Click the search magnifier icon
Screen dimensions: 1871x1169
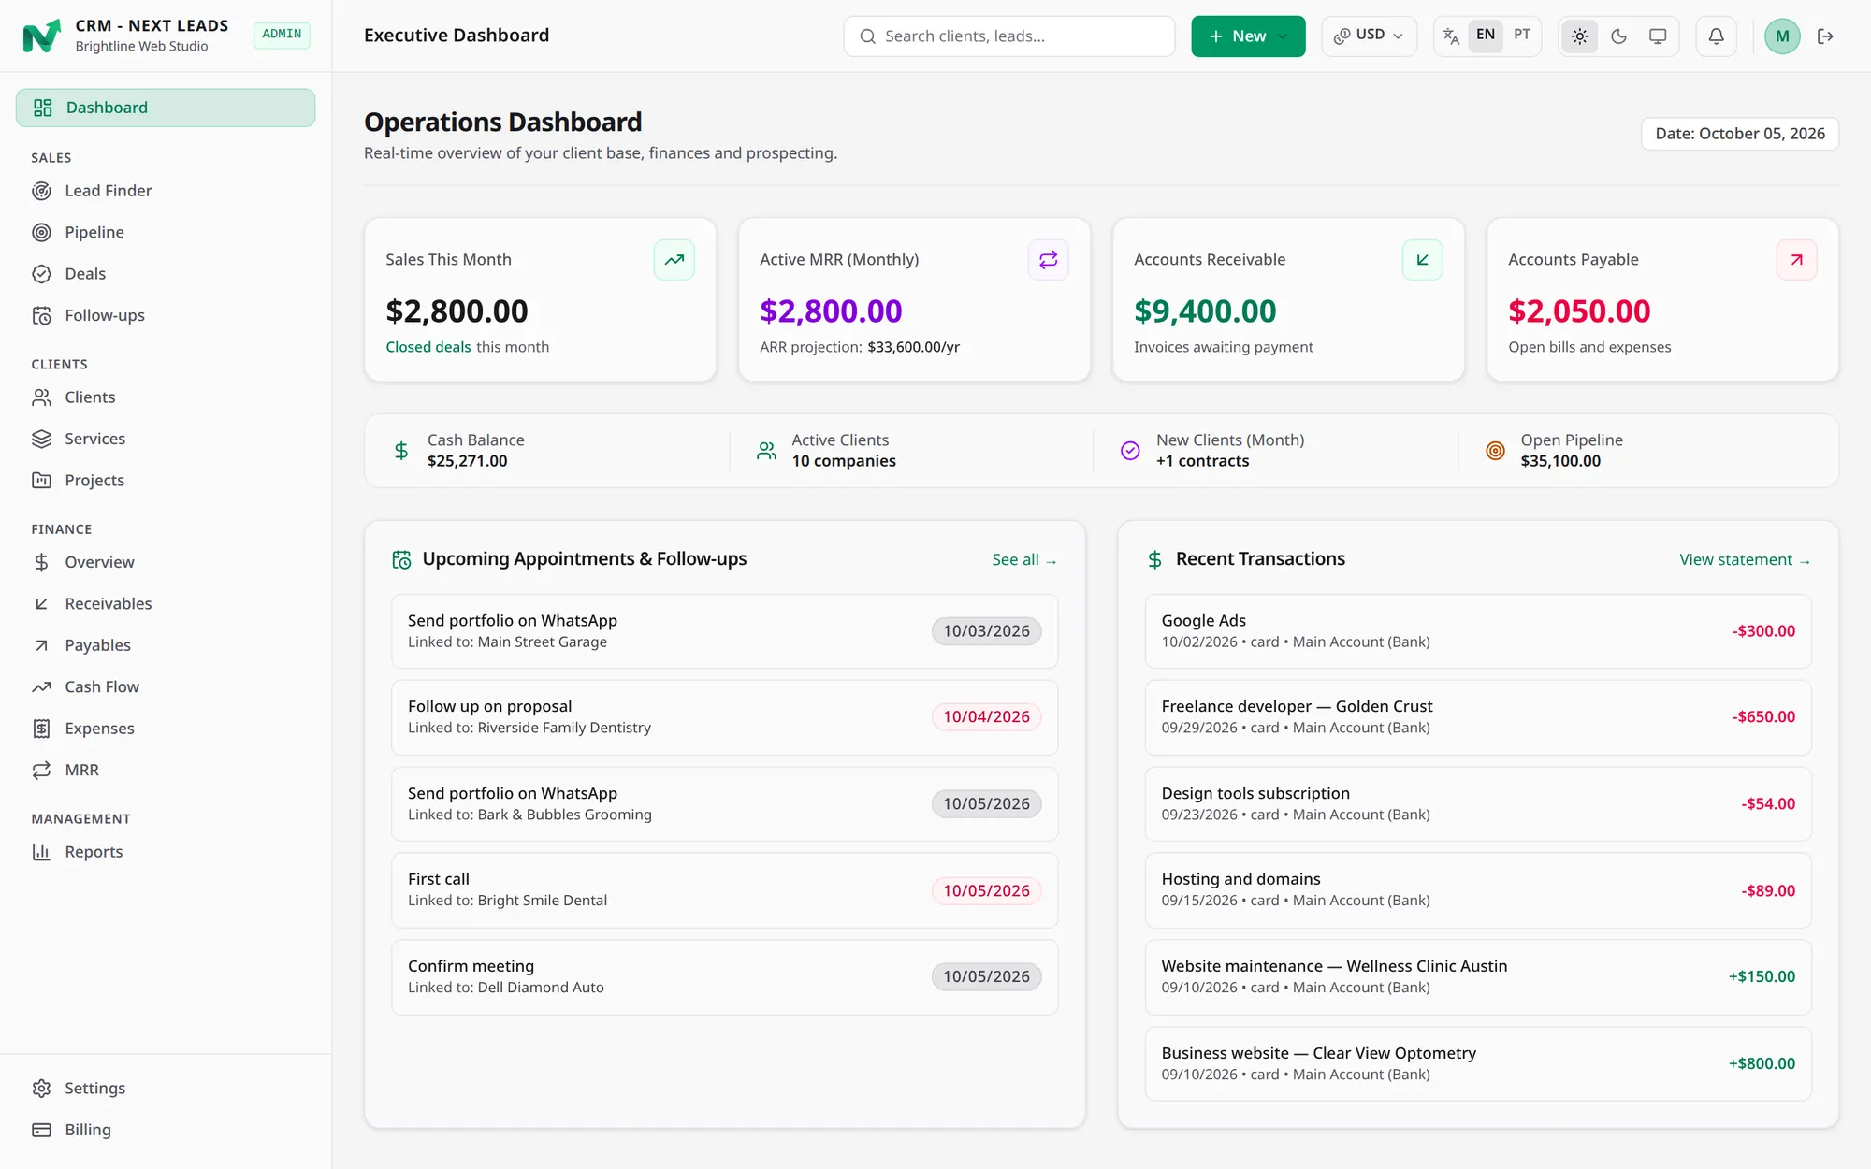pyautogui.click(x=867, y=36)
